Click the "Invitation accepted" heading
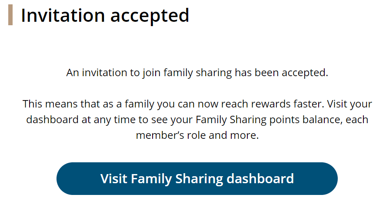 pos(105,15)
